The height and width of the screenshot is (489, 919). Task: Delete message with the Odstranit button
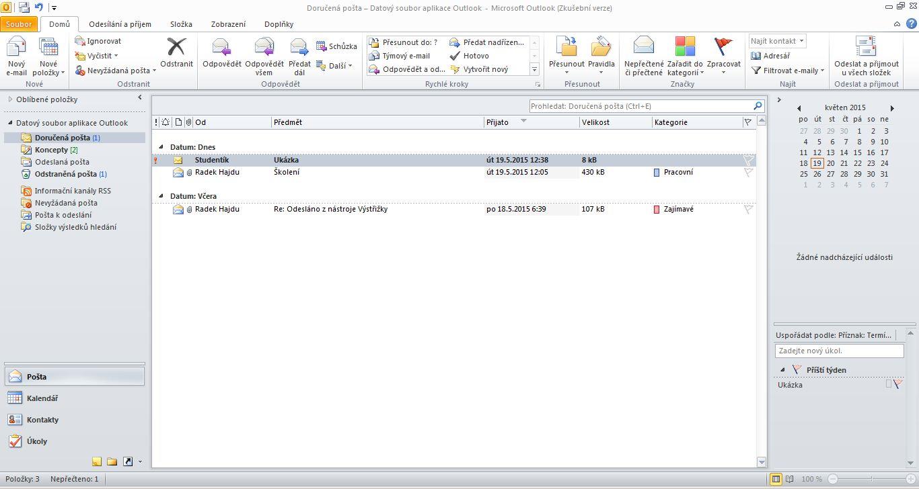pos(177,53)
